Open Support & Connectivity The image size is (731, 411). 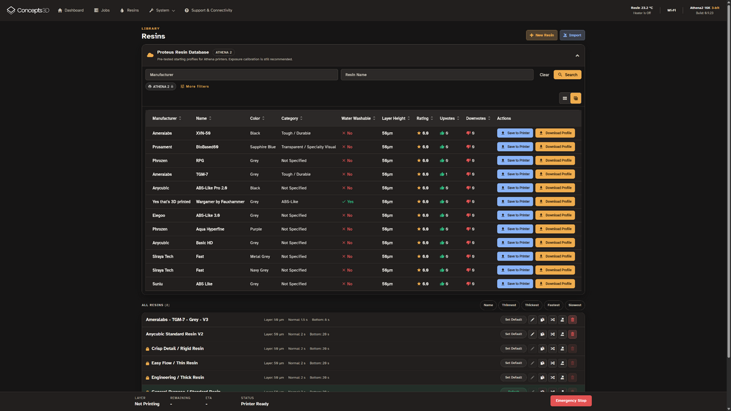[x=208, y=10]
